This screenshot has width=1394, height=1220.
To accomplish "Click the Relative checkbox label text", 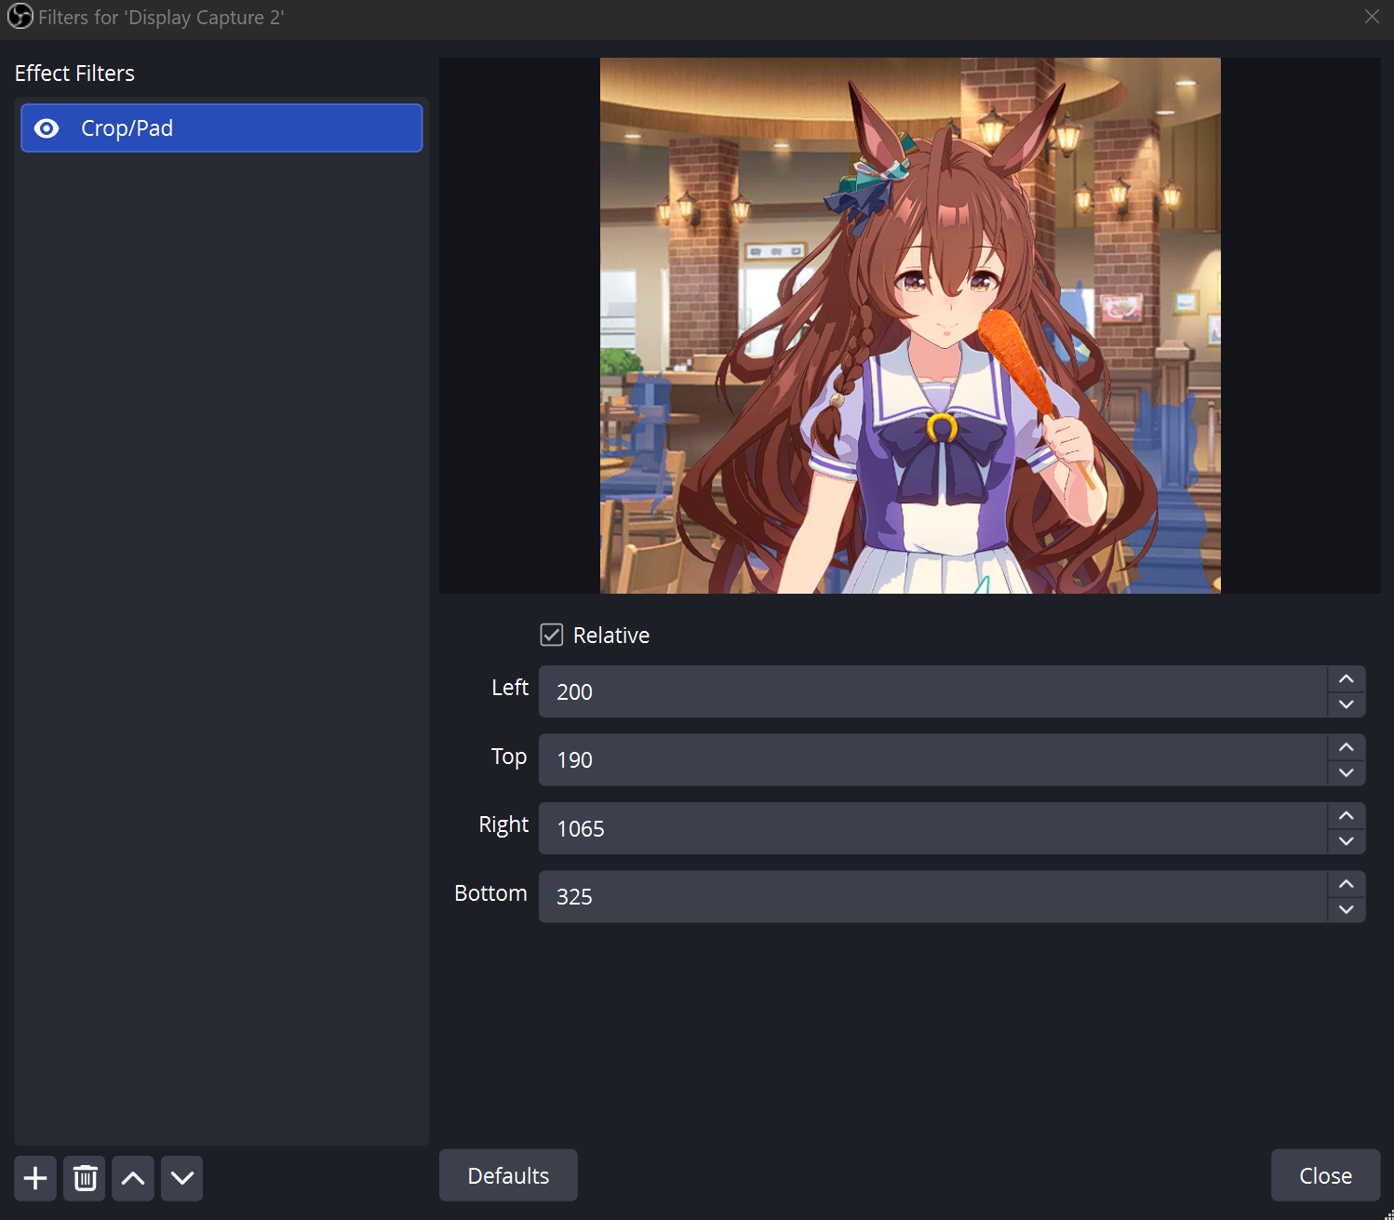I will [611, 636].
